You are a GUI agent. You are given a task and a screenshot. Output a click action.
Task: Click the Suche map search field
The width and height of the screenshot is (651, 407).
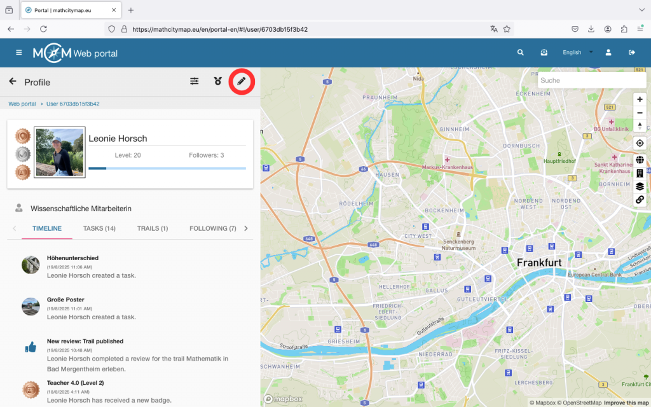[591, 80]
